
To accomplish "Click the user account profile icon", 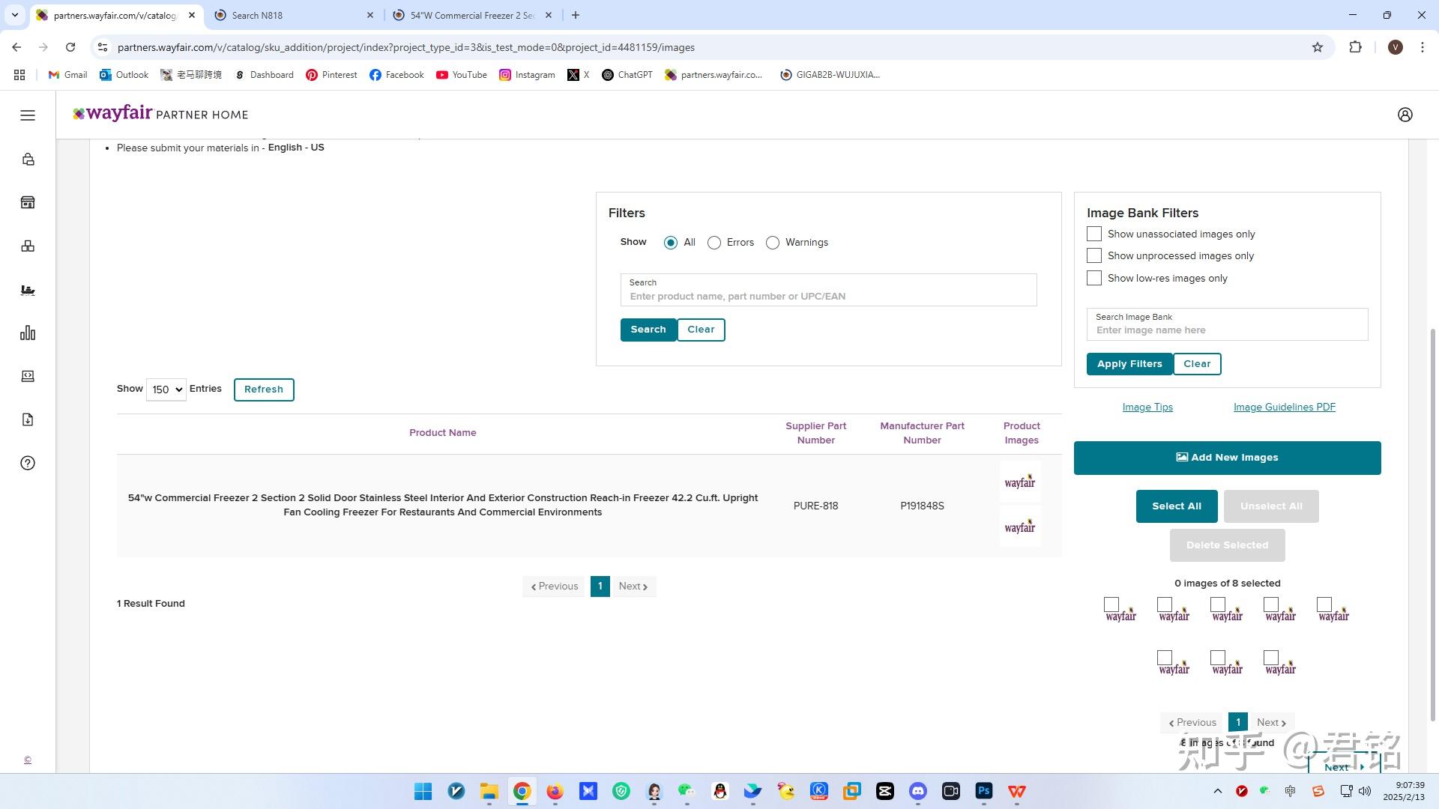I will pos(1405,115).
